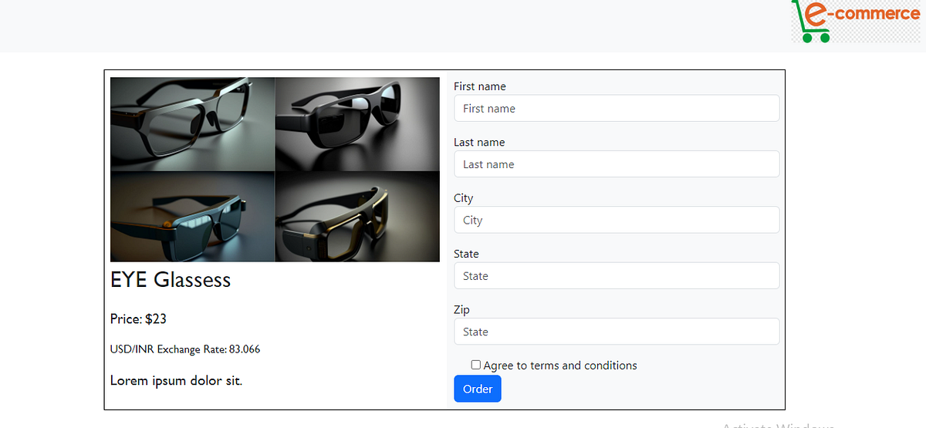Click the Lorem ipsum dolor sit description
Viewport: 926px width, 428px height.
(x=176, y=380)
